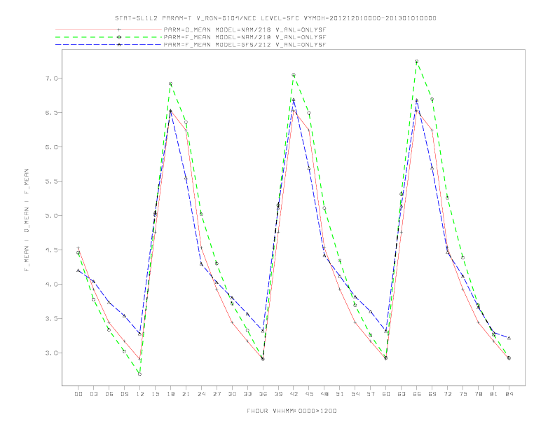555x429 pixels.
Task: Select the blue F_MEAN GFS/212 legend label
Action: click(x=245, y=45)
